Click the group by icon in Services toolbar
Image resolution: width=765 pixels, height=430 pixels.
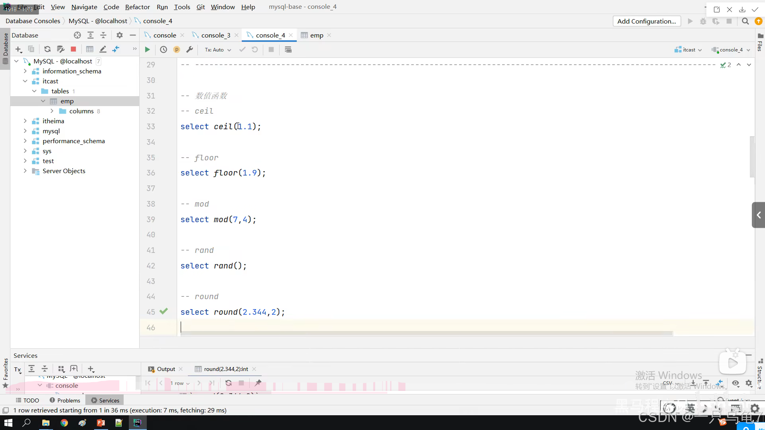61,369
